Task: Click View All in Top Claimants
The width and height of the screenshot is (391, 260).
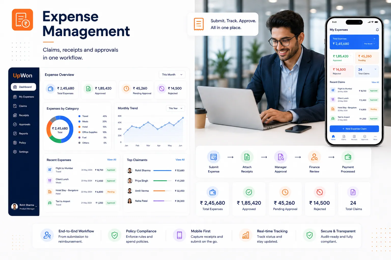Action: click(180, 160)
